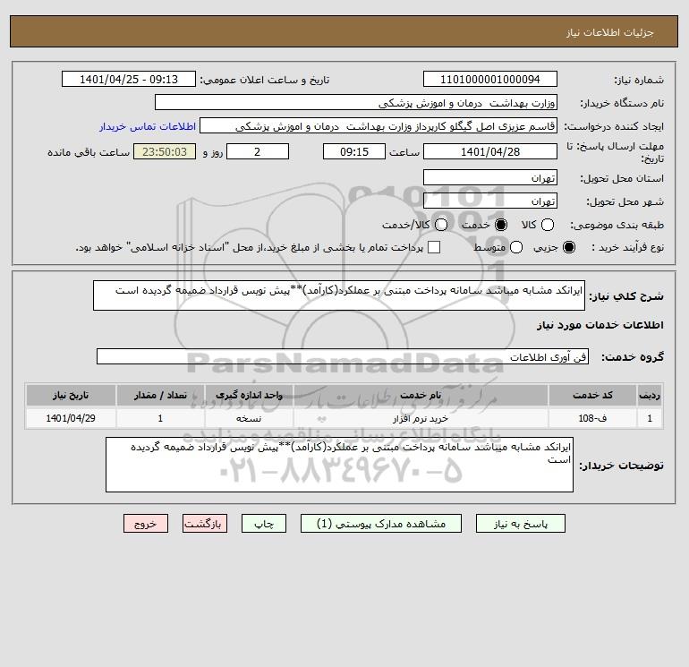Select the کالا/خدمت radio button
The height and width of the screenshot is (667, 689).
point(441,225)
